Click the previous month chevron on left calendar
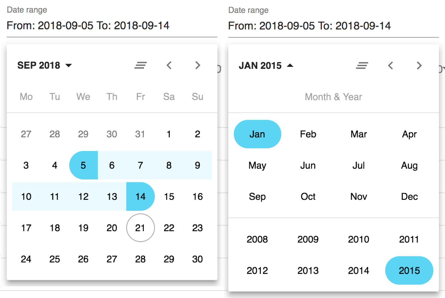445x298 pixels. (x=169, y=65)
